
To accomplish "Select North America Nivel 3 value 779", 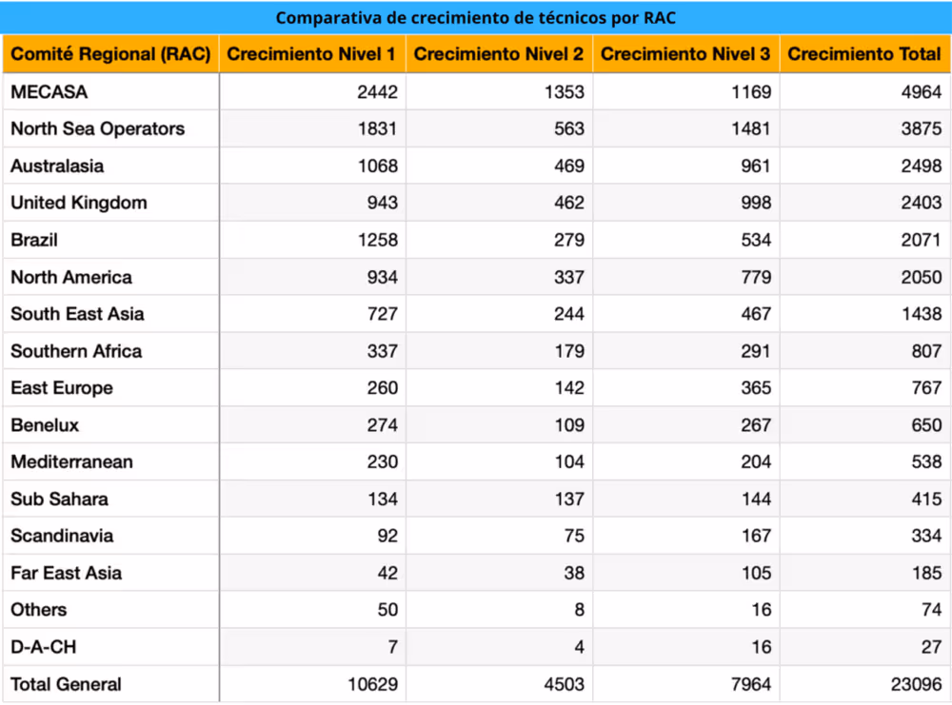I will 756,277.
